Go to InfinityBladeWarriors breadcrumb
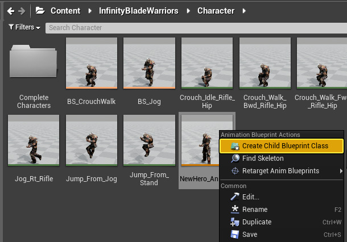This screenshot has width=347, height=242. [139, 11]
